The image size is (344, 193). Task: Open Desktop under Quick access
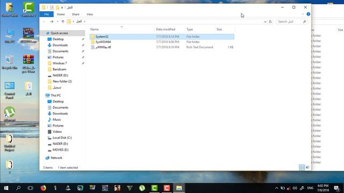(58, 39)
